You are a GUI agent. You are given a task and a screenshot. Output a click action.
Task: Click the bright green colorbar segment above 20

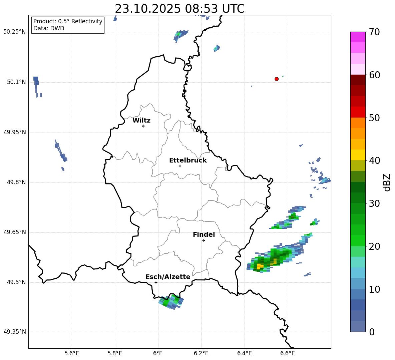click(358, 240)
